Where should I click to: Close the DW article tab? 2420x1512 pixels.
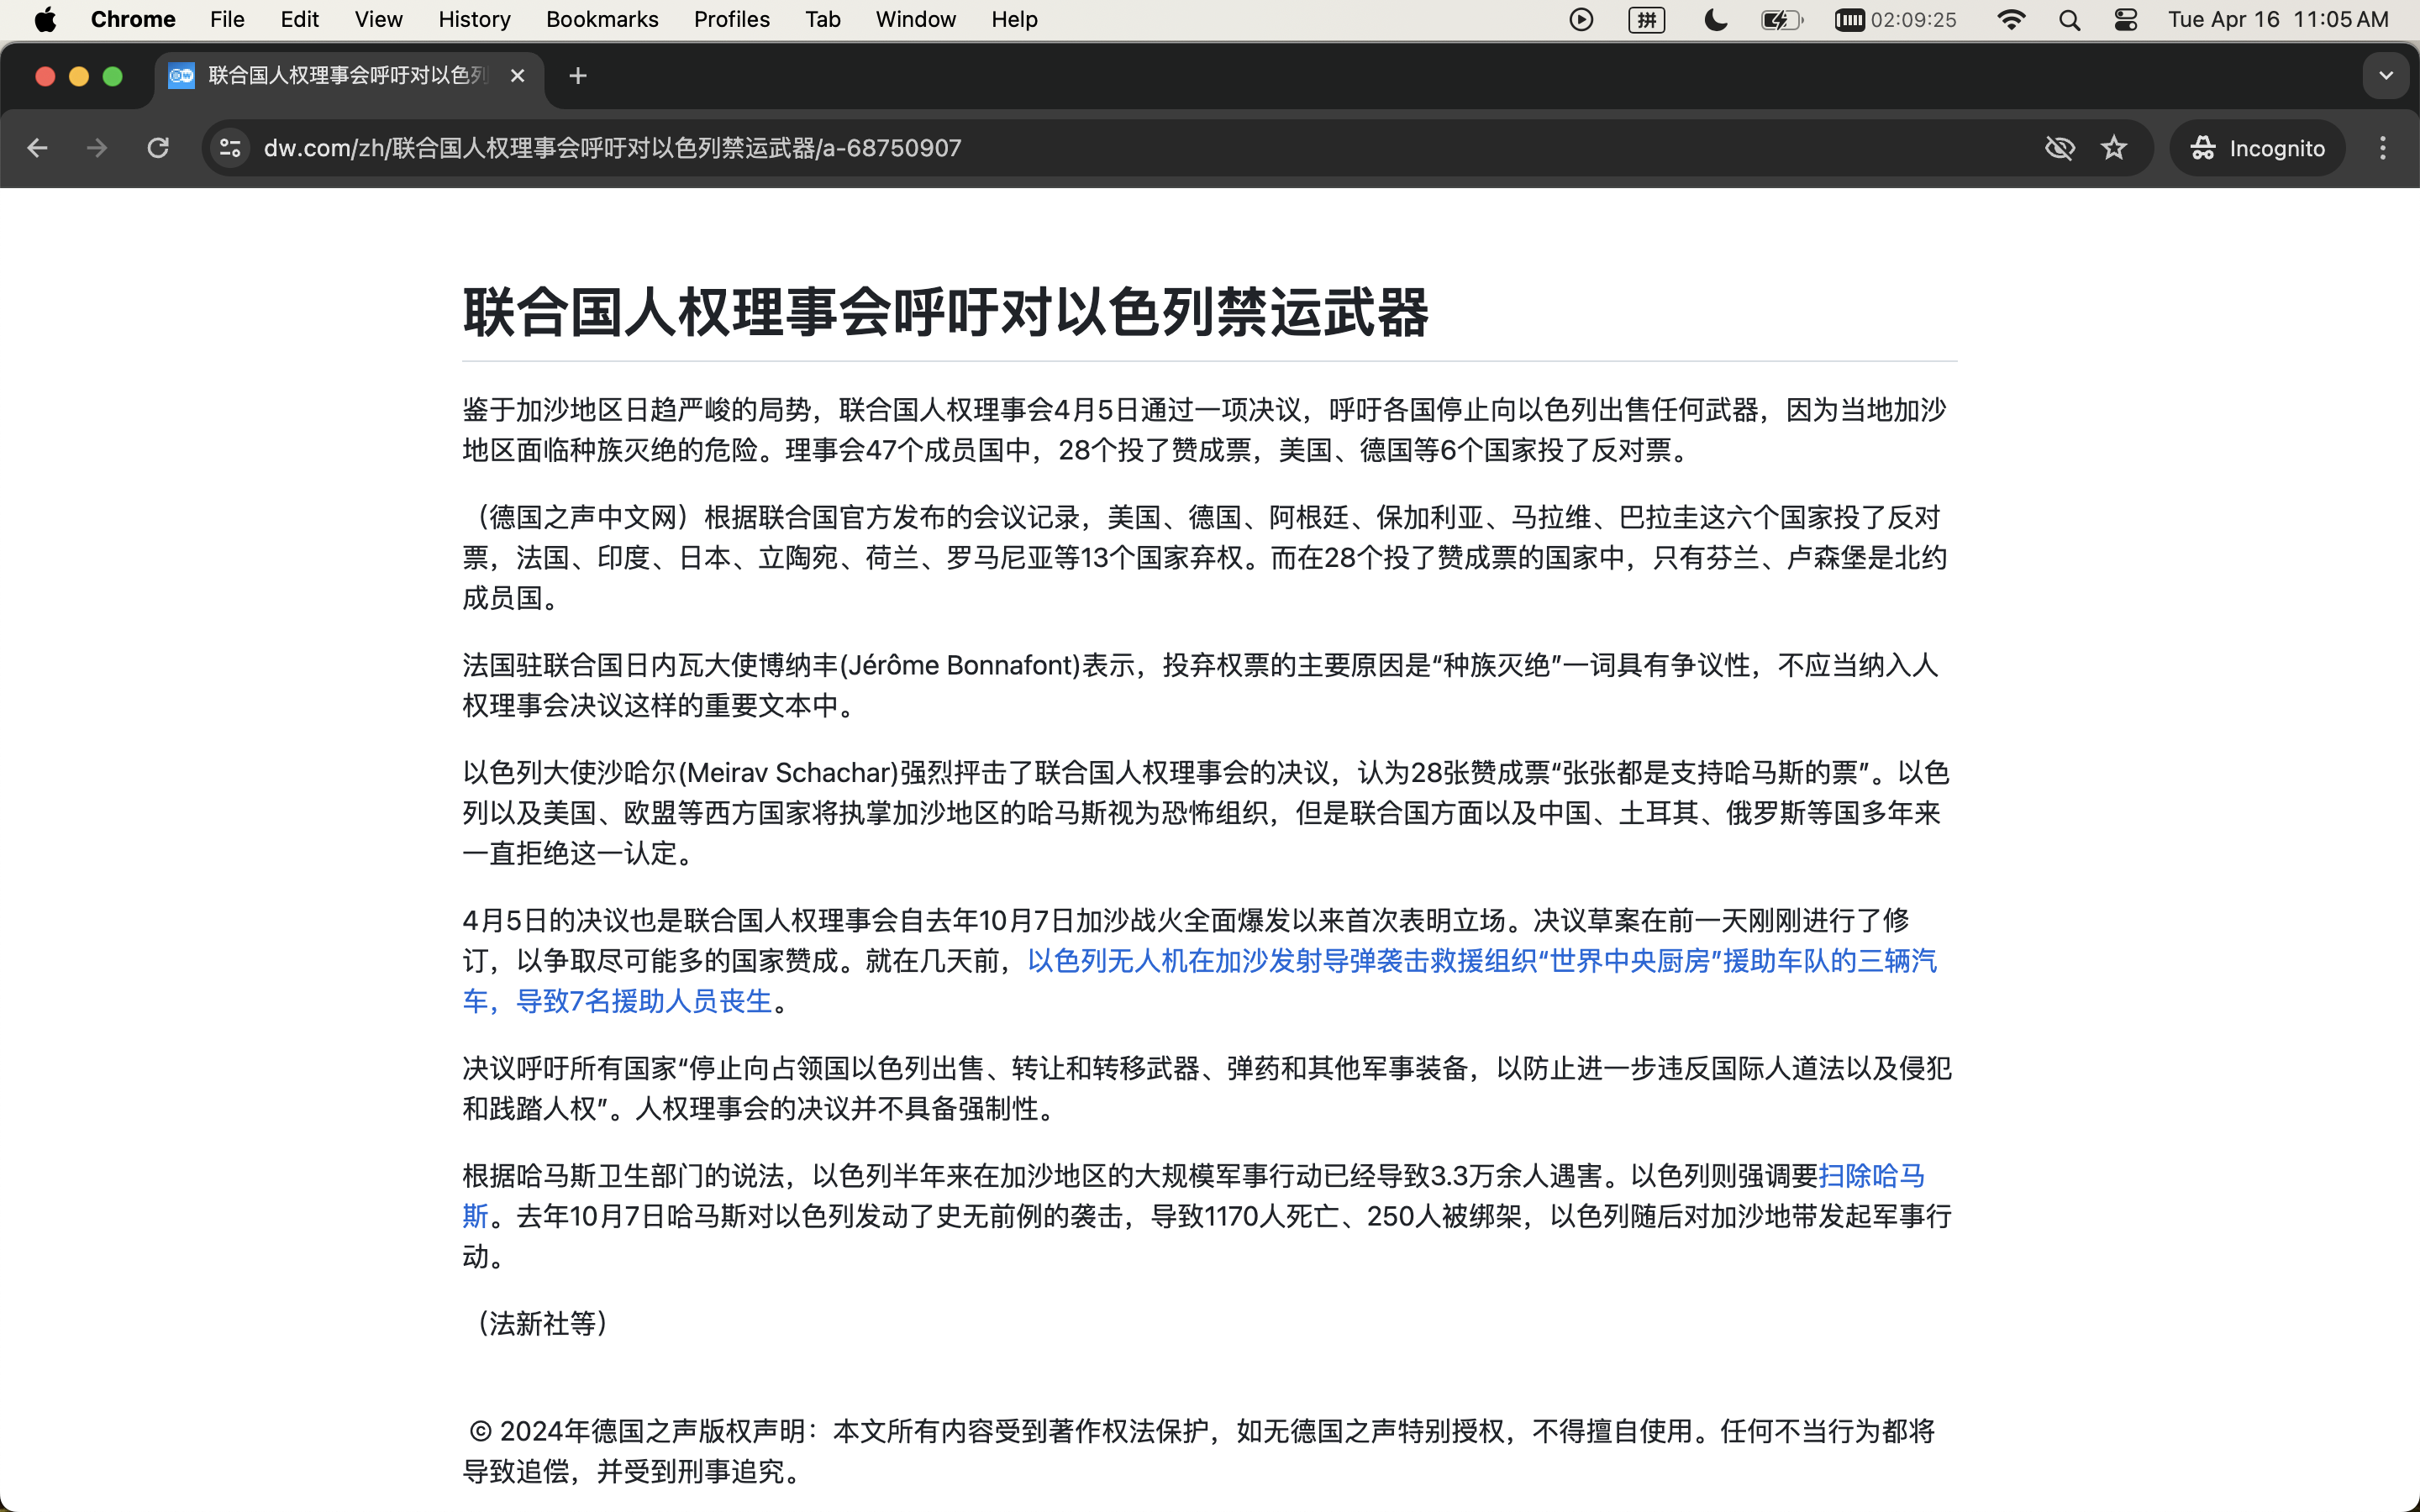(517, 76)
